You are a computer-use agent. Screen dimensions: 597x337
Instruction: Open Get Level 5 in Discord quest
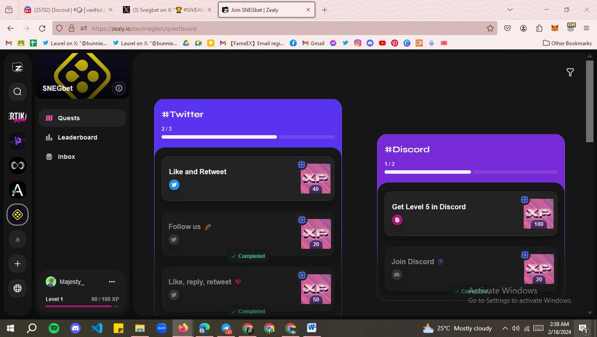tap(471, 214)
